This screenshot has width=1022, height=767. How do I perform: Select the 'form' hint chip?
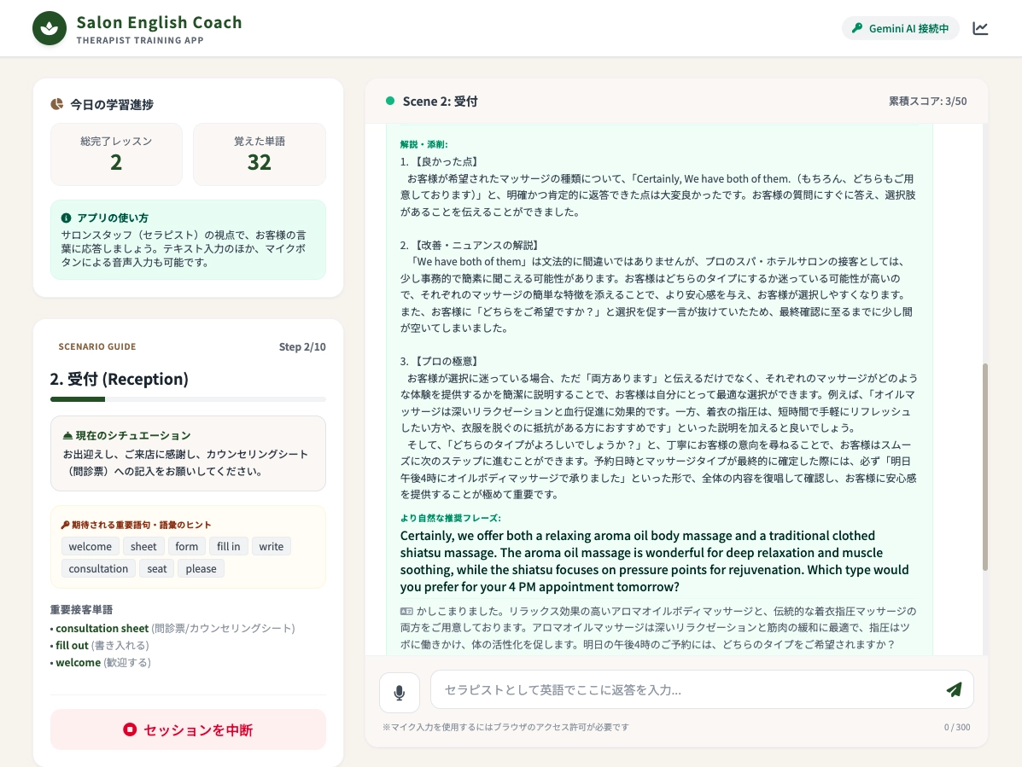point(186,546)
